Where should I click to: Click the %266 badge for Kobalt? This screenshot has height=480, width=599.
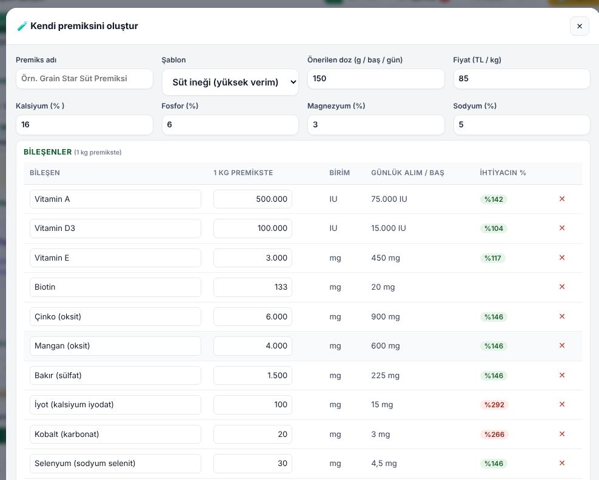click(494, 435)
